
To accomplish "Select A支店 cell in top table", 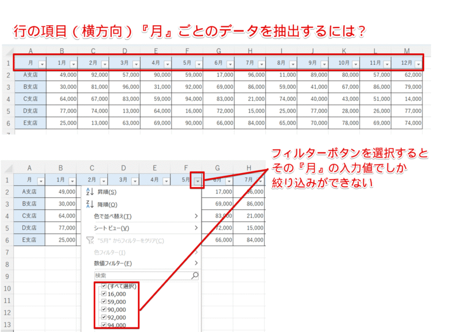I will point(30,75).
